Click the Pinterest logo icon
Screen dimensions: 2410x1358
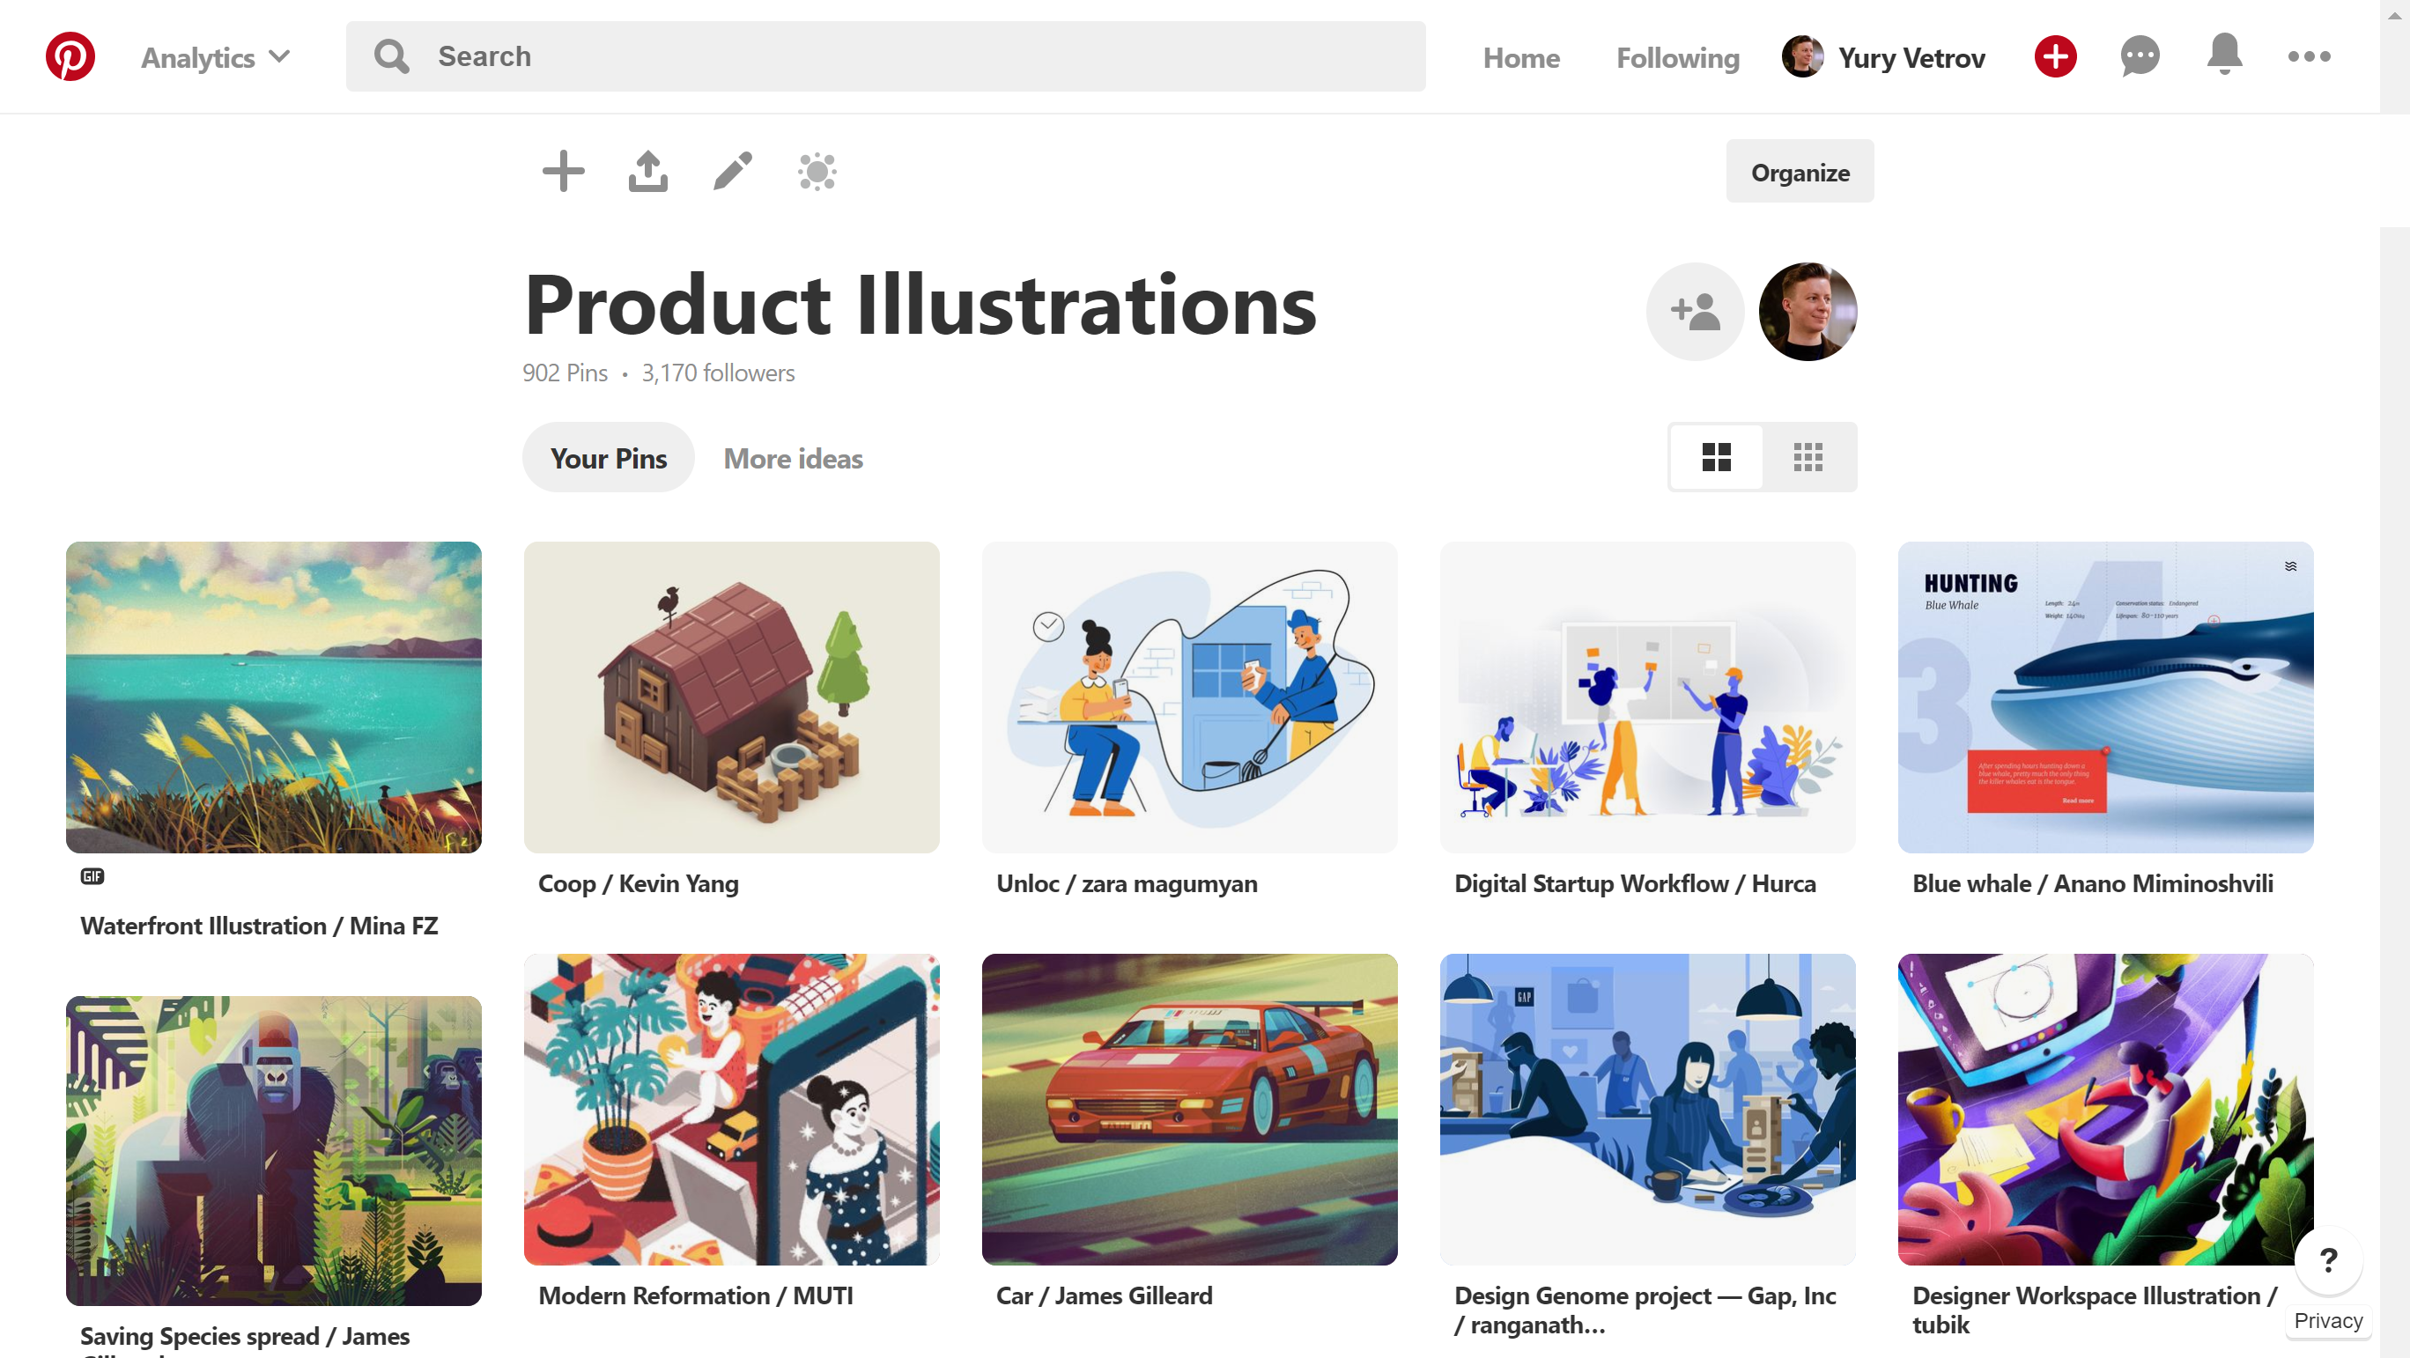point(70,56)
